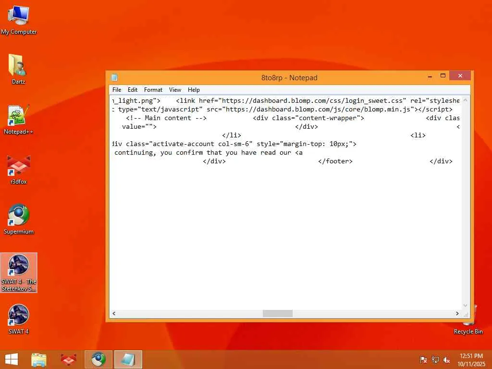Click the horizontal scrollbar right arrow
492x369 pixels.
coord(457,313)
